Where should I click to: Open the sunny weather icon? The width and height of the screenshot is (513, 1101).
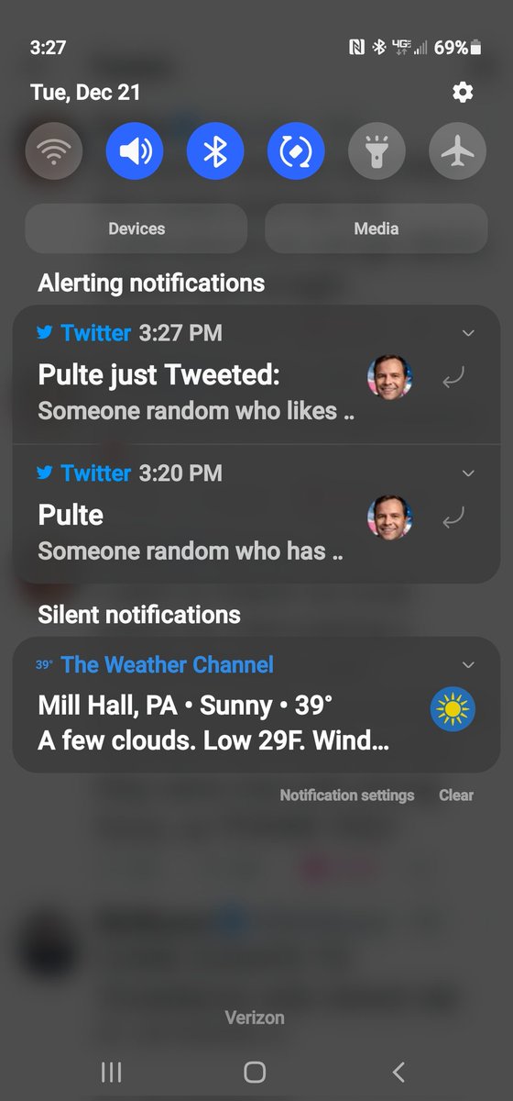pos(453,709)
